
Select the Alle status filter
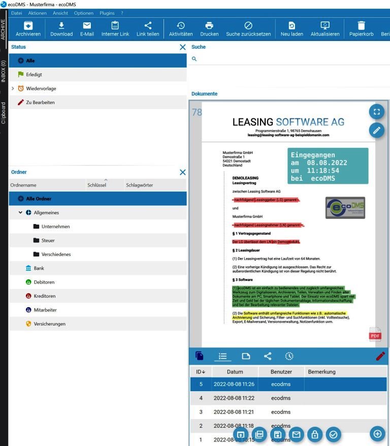pyautogui.click(x=98, y=60)
